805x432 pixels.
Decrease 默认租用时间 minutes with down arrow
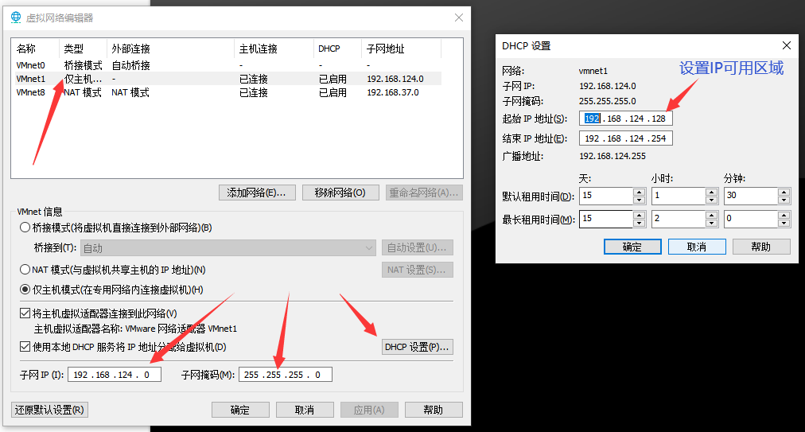click(x=784, y=200)
